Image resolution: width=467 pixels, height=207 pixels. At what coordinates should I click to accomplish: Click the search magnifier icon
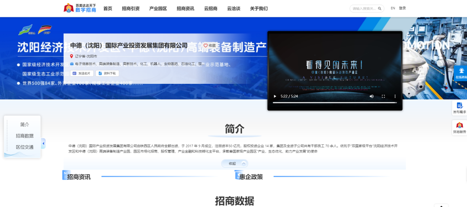pyautogui.click(x=380, y=9)
